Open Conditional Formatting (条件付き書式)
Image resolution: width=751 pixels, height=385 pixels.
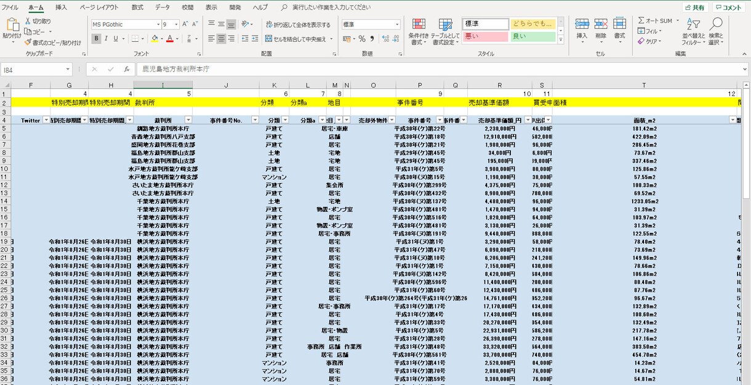click(419, 31)
